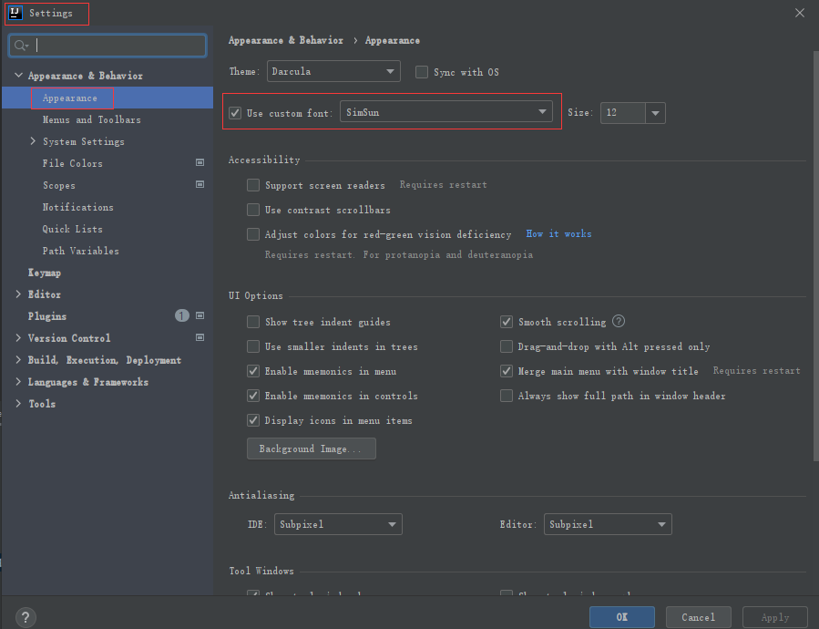Click the IntelliJ logo in title bar
The height and width of the screenshot is (629, 819).
[15, 13]
